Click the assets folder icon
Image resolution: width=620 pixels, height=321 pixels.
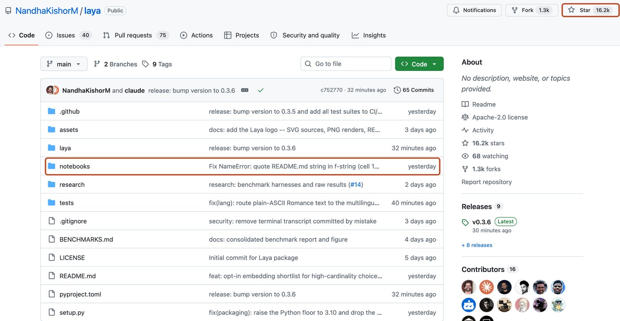(51, 130)
